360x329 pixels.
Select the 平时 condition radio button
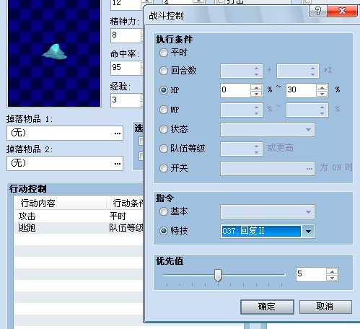tap(164, 53)
